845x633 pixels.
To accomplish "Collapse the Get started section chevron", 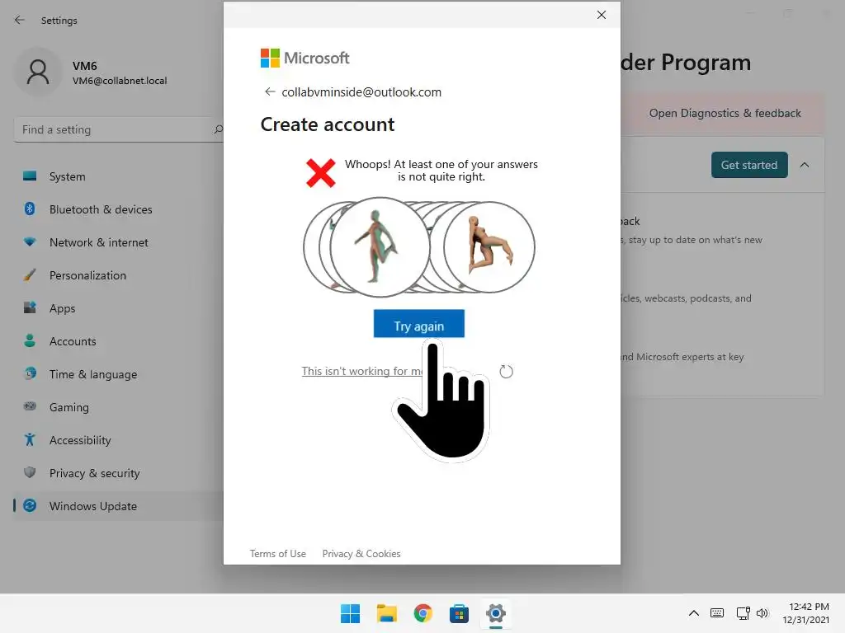I will coord(805,165).
